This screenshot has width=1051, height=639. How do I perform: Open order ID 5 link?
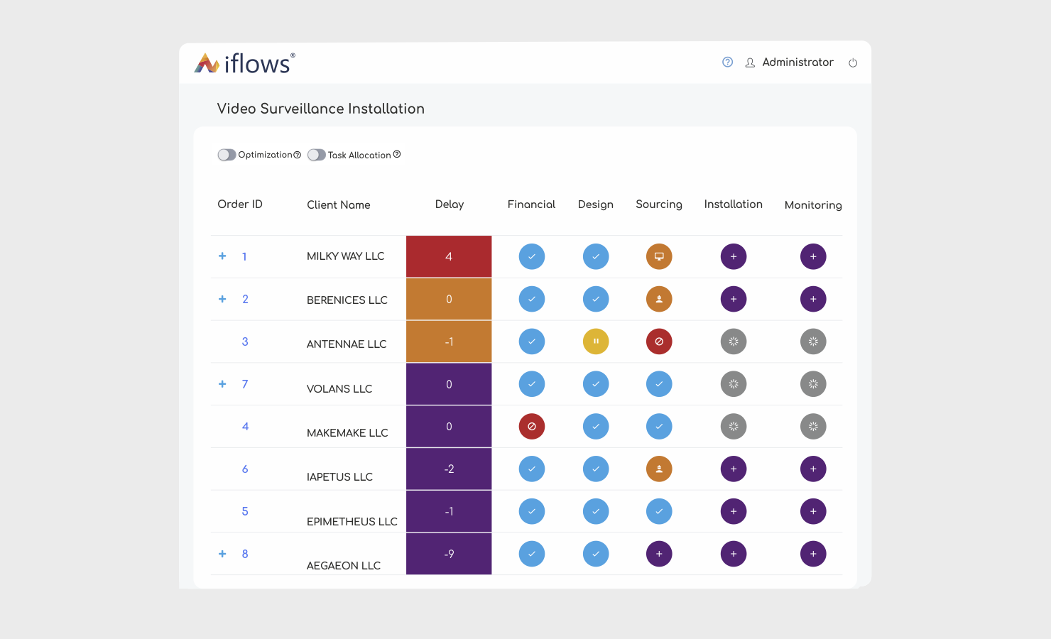245,511
